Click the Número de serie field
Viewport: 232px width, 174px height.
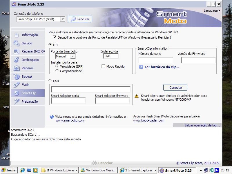pos(156,60)
